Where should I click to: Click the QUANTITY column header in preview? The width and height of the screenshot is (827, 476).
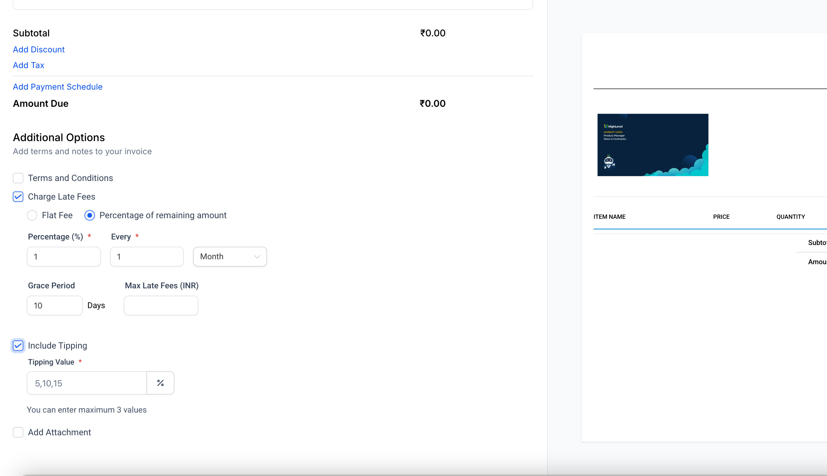(790, 217)
